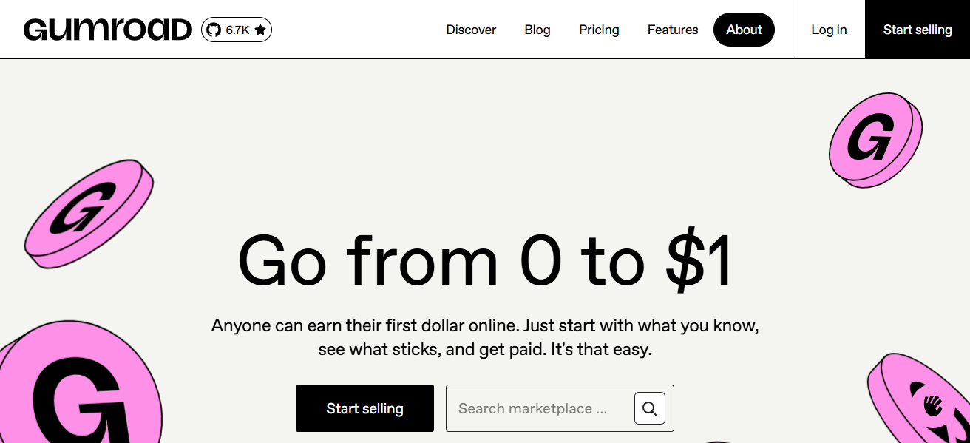Click the Log in link
Image resolution: width=970 pixels, height=443 pixels.
(829, 30)
